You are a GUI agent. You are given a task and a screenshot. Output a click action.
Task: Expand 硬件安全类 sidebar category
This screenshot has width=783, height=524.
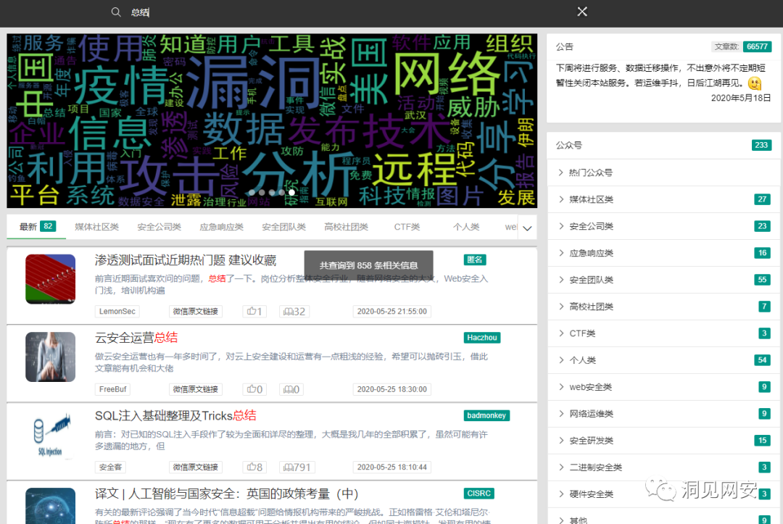click(x=663, y=494)
